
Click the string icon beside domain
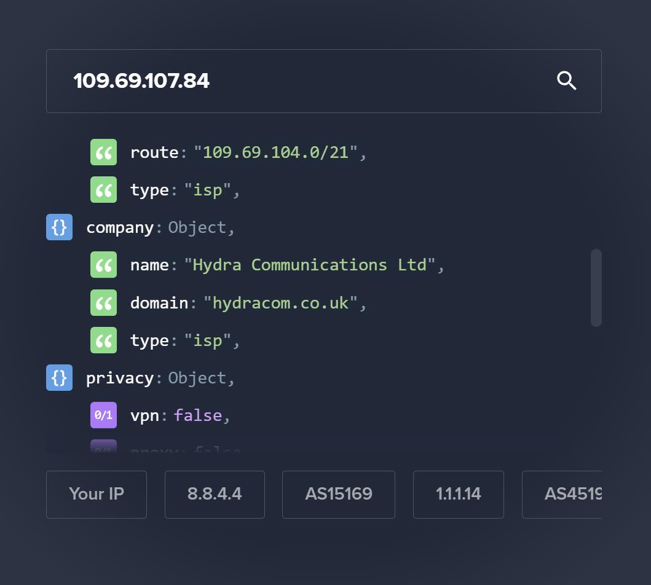point(103,302)
